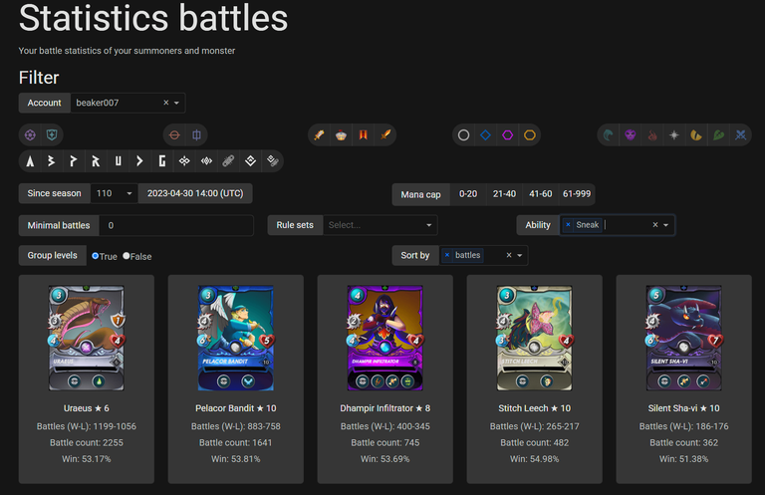
Task: Click the Account beaker007 field
Action: 127,103
